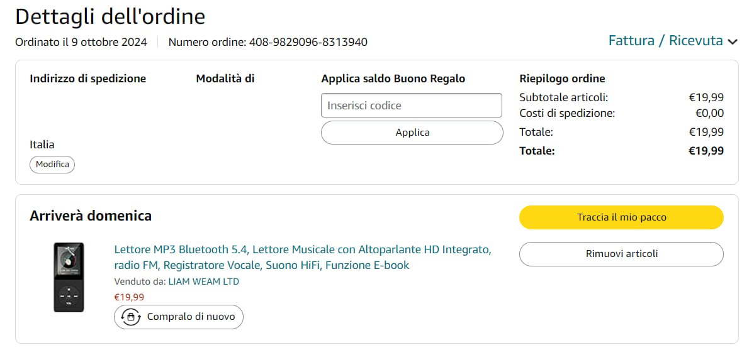This screenshot has width=754, height=350.
Task: Click the buy-again circular arrows icon
Action: [131, 317]
